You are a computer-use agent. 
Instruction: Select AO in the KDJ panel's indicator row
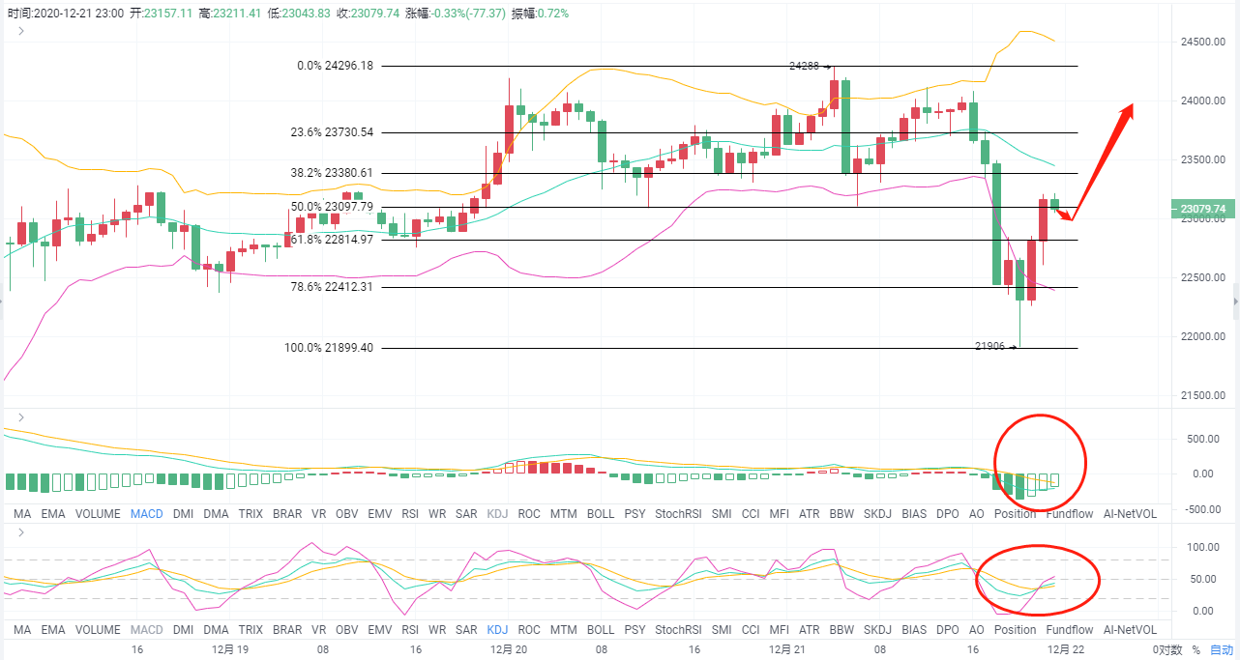point(976,629)
